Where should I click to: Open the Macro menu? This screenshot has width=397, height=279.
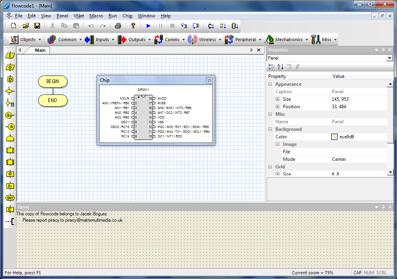coord(96,16)
